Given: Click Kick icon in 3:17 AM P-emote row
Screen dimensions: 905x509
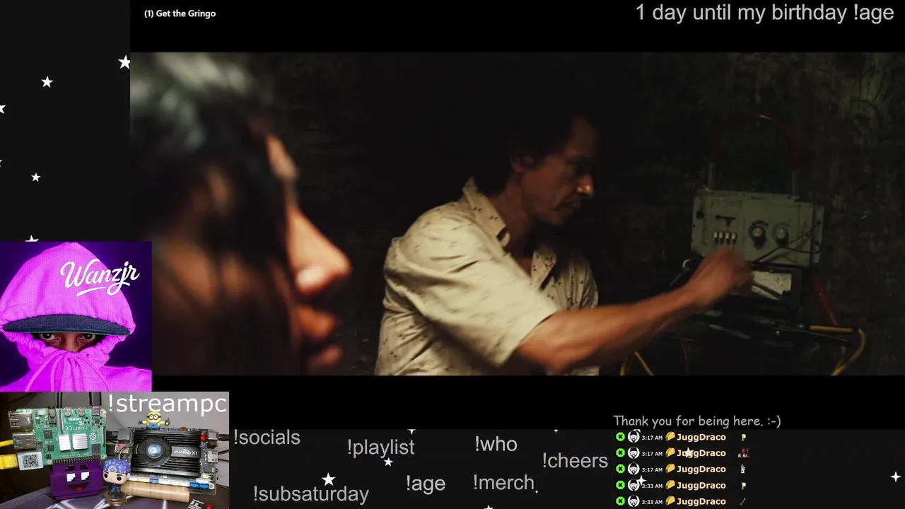Looking at the screenshot, I should pos(620,437).
